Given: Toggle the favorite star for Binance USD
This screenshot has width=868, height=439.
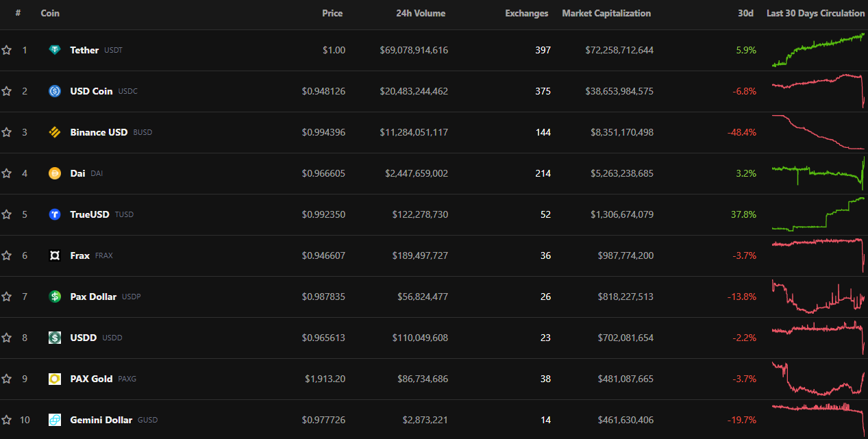Looking at the screenshot, I should click(7, 132).
